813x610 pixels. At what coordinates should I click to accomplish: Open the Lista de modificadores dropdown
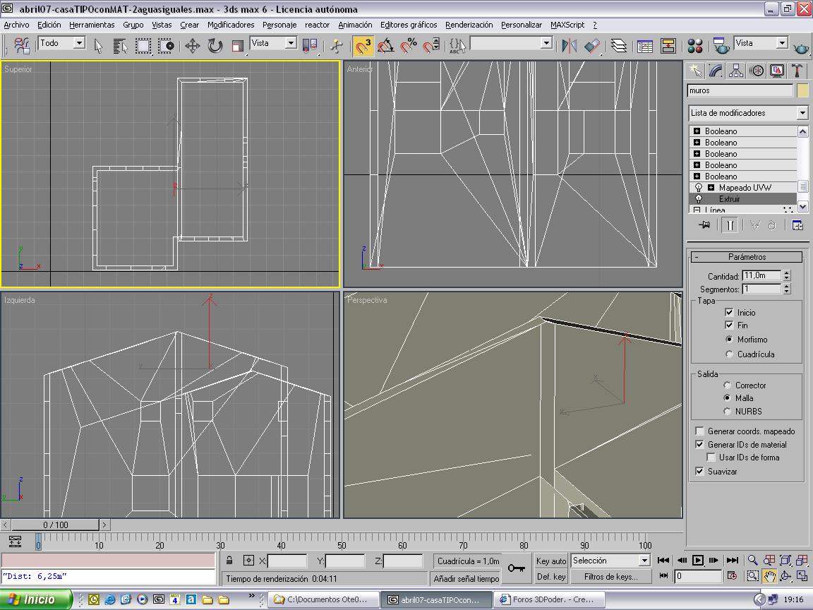pos(802,113)
